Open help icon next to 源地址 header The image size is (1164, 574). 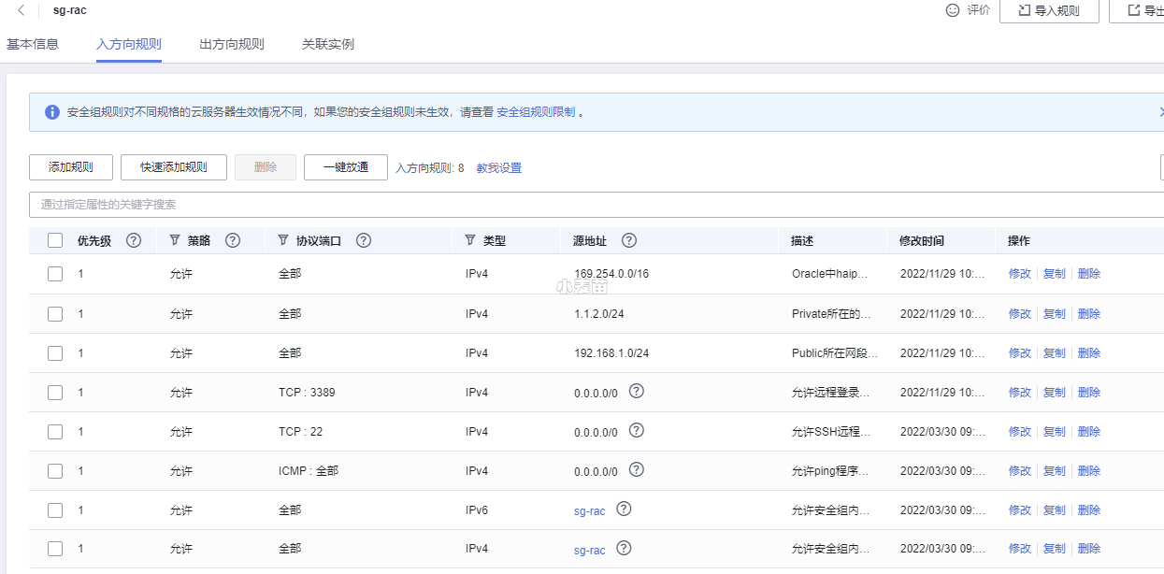click(x=629, y=240)
